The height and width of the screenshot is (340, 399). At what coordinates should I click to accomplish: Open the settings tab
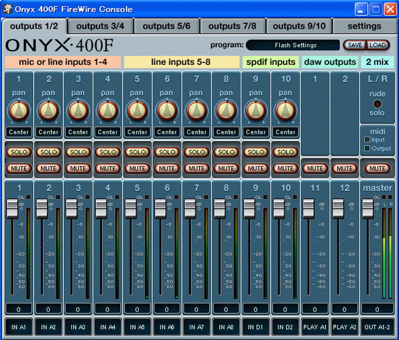[x=364, y=26]
